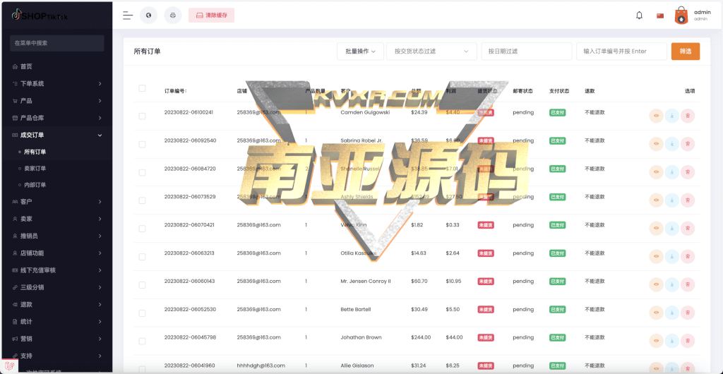Click customer name Johathan Brown
The width and height of the screenshot is (723, 374).
click(x=361, y=337)
